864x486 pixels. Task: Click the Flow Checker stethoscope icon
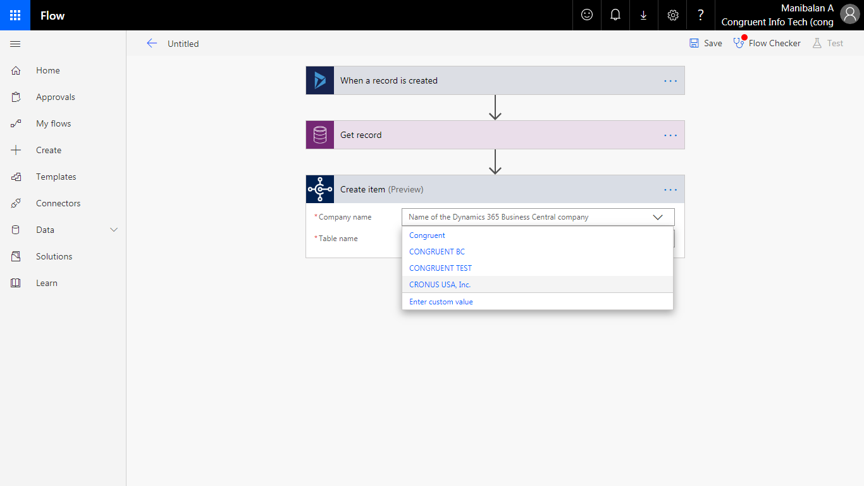[739, 43]
